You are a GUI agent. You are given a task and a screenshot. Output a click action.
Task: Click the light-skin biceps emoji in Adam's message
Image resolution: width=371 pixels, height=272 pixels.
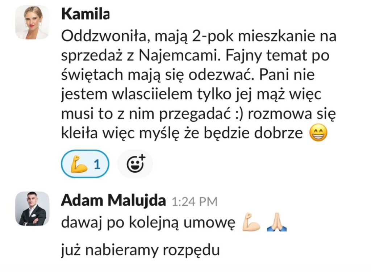[251, 222]
